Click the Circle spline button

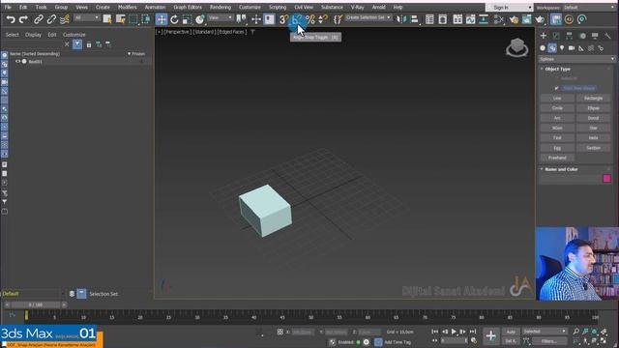tap(557, 108)
